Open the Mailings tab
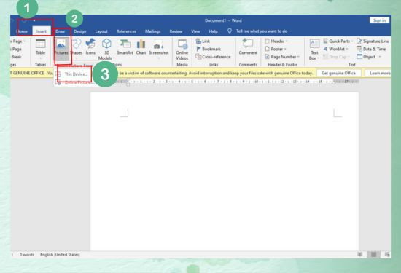The image size is (401, 273). 152,31
